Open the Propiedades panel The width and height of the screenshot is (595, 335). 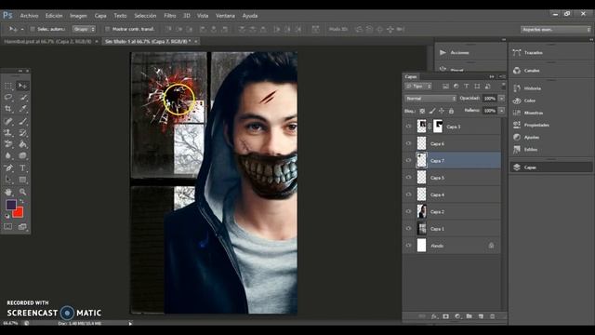click(x=536, y=125)
